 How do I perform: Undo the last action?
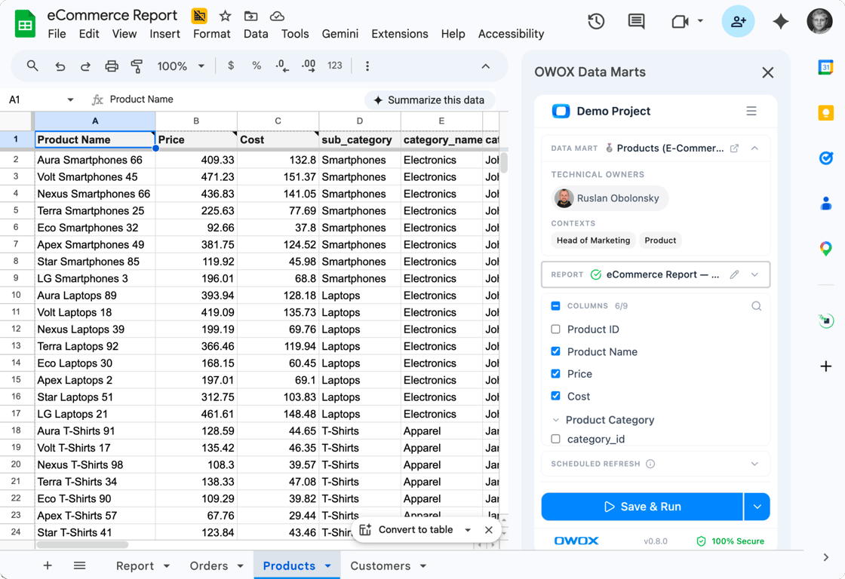(60, 66)
